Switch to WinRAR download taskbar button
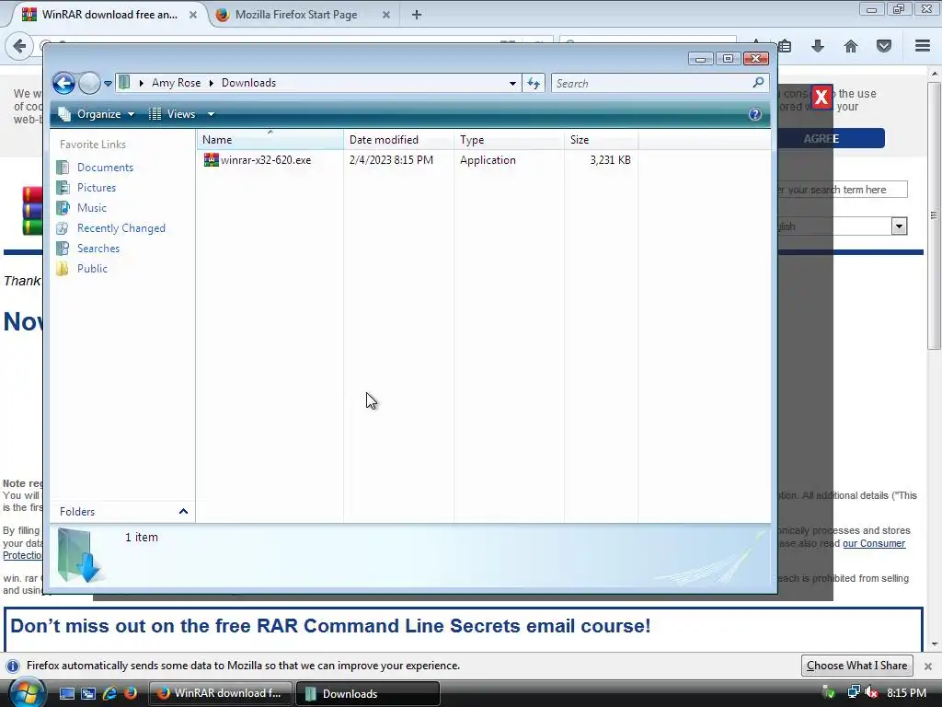This screenshot has height=707, width=942. coord(220,693)
